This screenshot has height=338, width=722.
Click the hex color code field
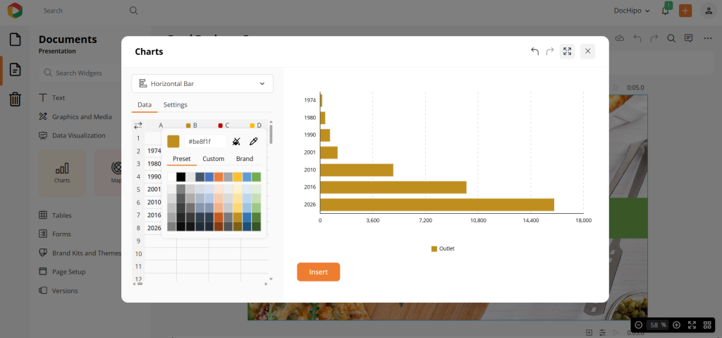point(205,142)
